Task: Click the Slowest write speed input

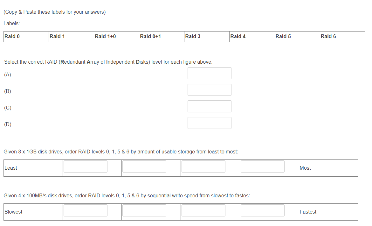Action: pyautogui.click(x=85, y=210)
